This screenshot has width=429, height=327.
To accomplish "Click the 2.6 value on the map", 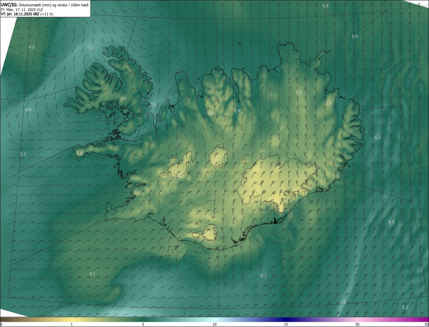I will (211, 113).
